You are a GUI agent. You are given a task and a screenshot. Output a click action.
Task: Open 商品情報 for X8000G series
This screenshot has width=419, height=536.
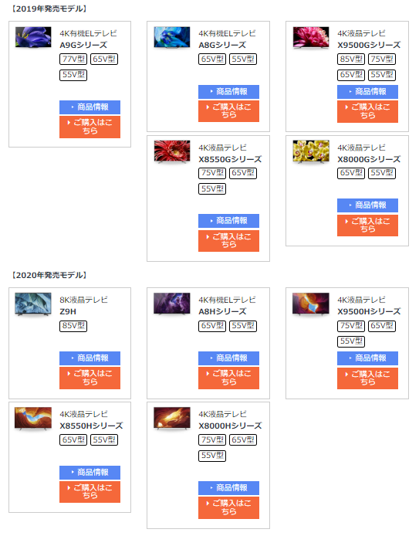pyautogui.click(x=367, y=205)
